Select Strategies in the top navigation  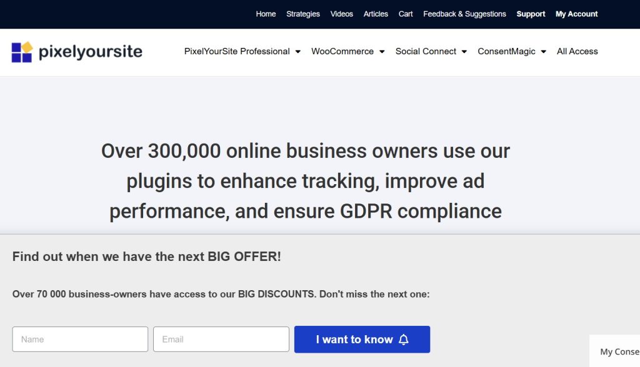pos(302,14)
